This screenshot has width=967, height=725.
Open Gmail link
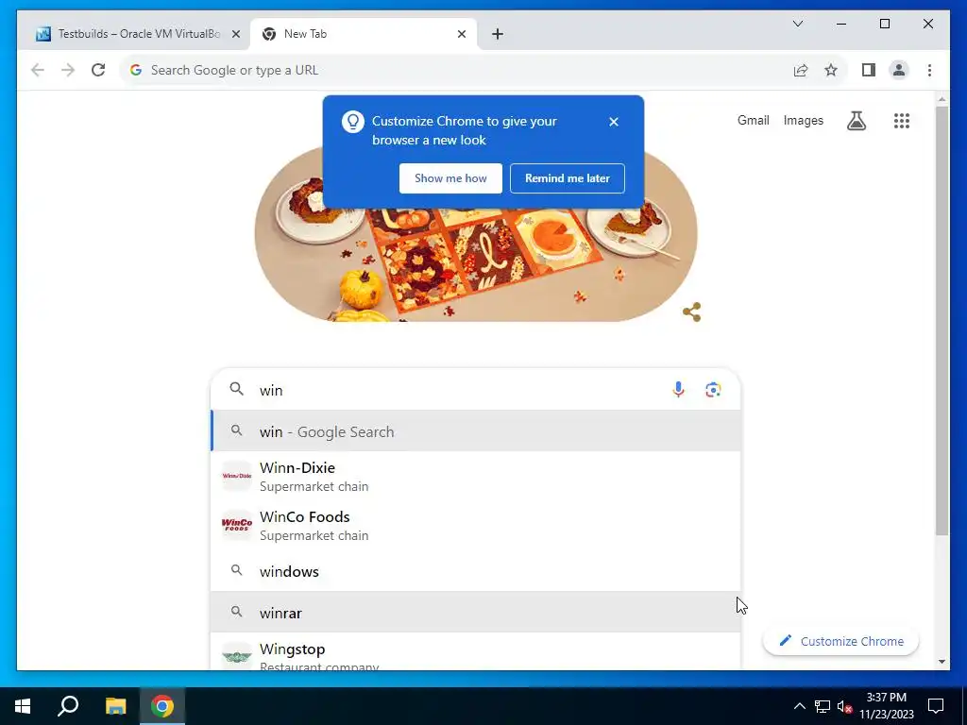click(x=753, y=120)
